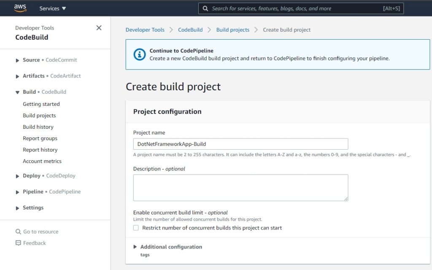Select Build history in the sidebar
The image size is (432, 270).
coord(38,127)
